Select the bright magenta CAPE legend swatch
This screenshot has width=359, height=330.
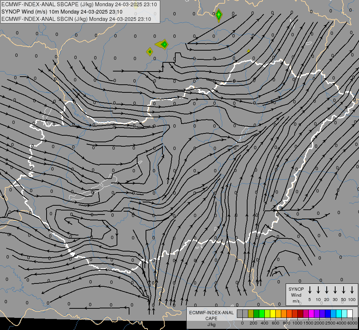311,313
